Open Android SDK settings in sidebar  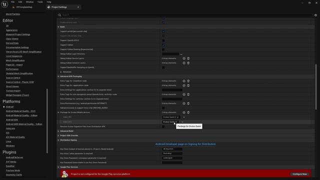click(12, 120)
